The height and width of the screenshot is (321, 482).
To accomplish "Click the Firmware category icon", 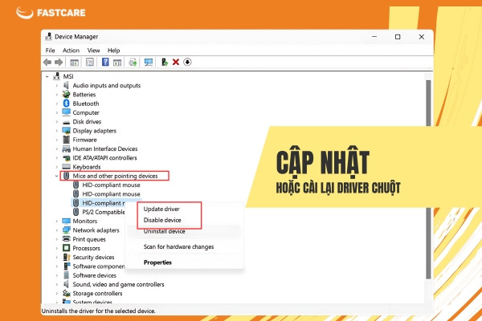I will tap(66, 140).
